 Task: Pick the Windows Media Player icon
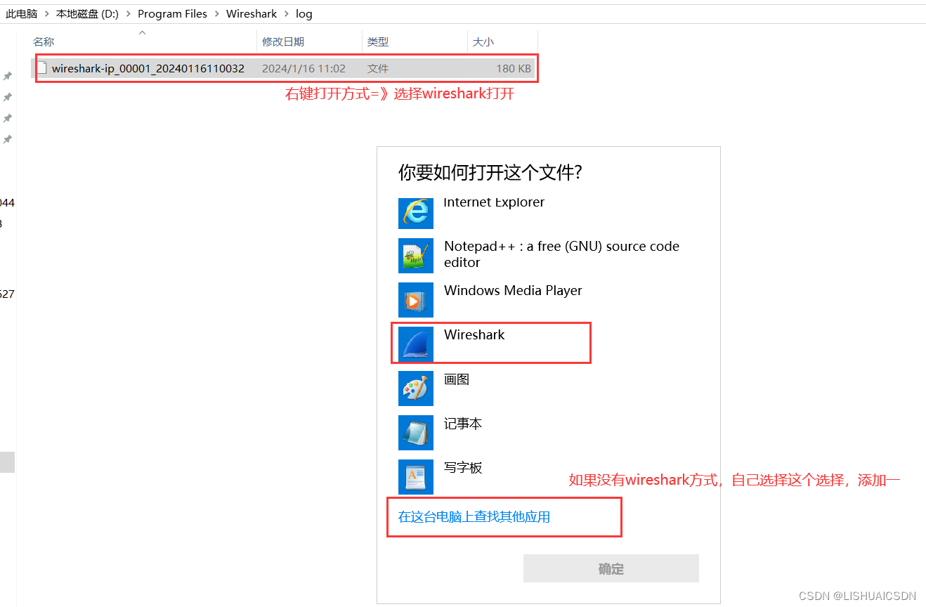click(416, 300)
